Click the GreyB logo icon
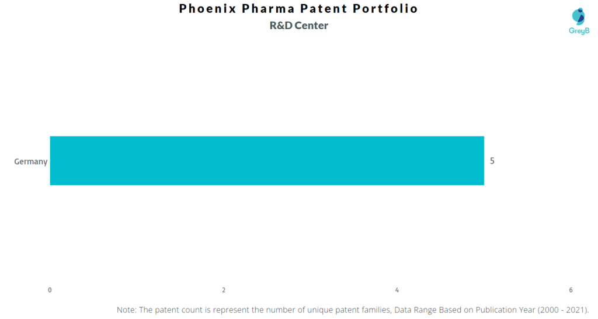 [x=579, y=16]
